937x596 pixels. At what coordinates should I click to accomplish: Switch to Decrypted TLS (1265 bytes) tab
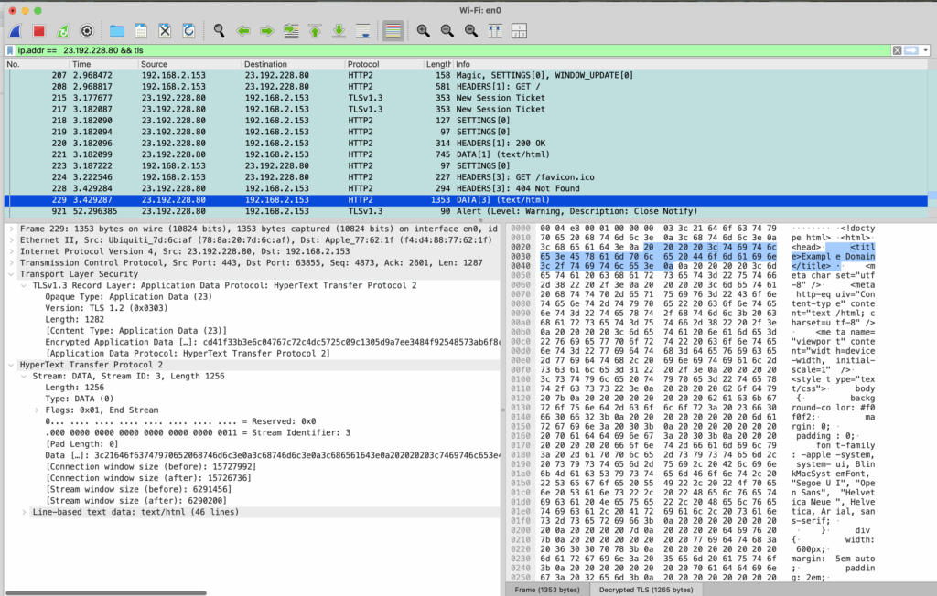[646, 590]
